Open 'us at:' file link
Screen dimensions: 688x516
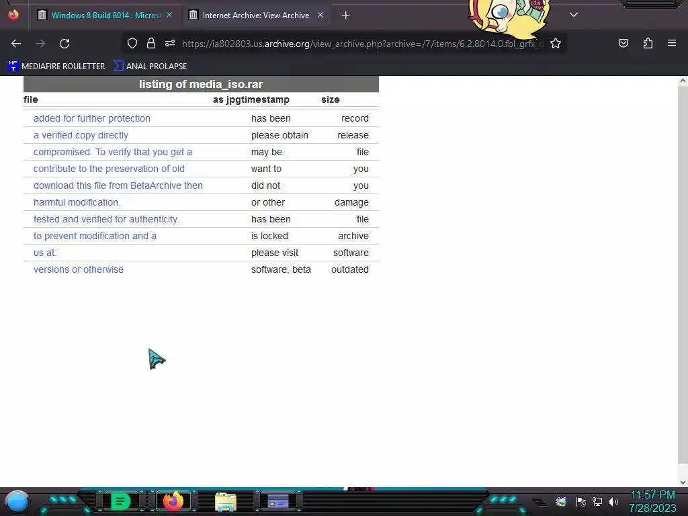(x=45, y=253)
